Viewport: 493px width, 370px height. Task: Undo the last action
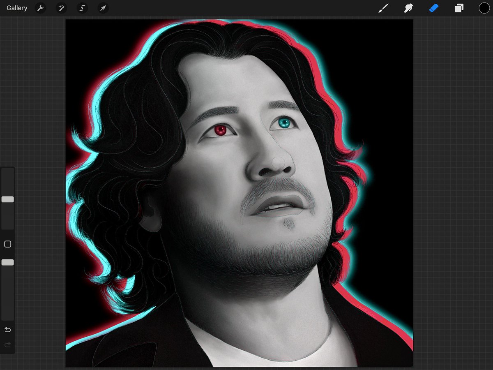(7, 330)
